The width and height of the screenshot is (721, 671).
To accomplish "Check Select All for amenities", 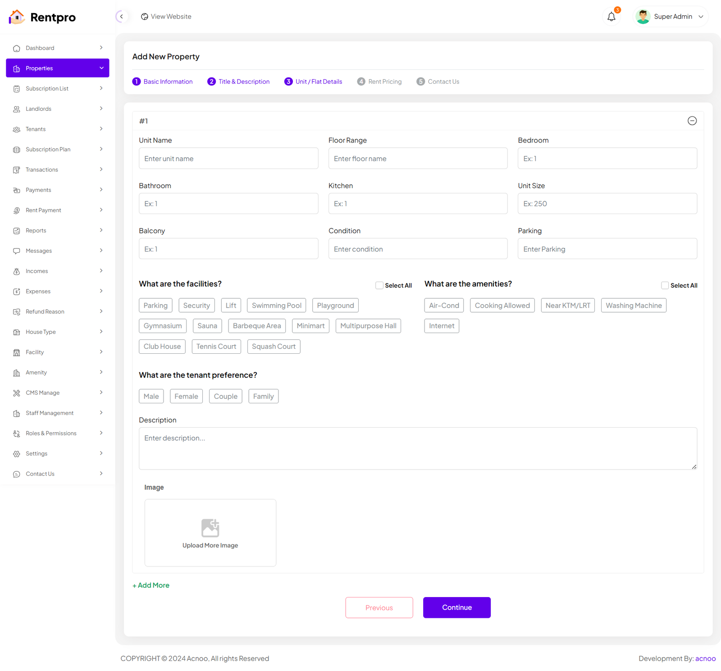I will coord(665,285).
